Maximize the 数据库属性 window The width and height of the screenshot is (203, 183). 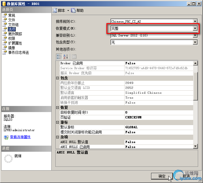tap(194, 4)
